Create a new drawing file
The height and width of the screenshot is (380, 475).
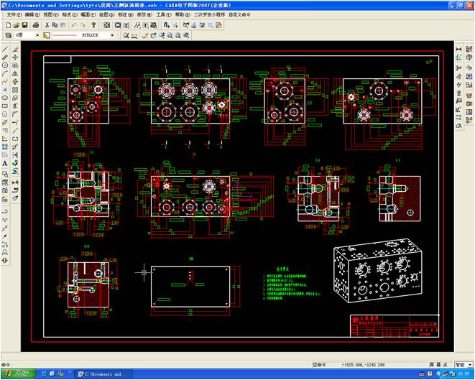(x=9, y=25)
